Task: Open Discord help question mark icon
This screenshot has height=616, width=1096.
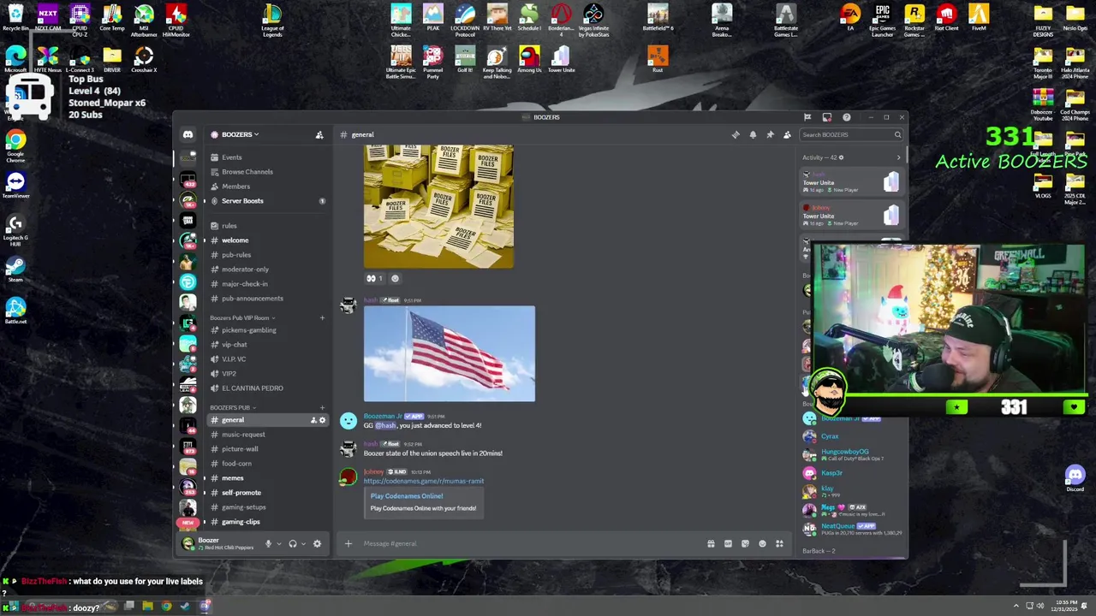Action: point(846,117)
